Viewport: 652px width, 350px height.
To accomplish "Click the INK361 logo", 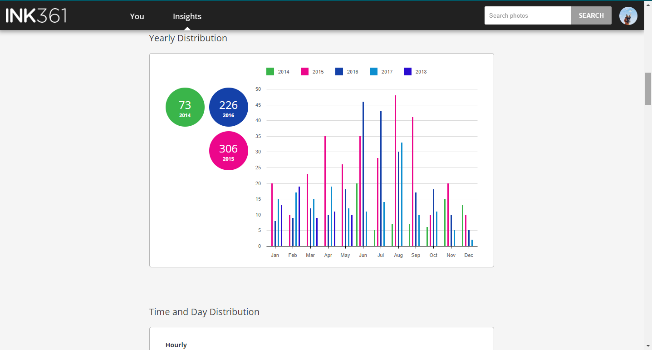I will pyautogui.click(x=36, y=15).
